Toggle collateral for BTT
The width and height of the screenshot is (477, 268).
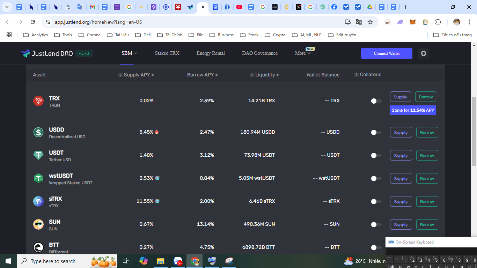376,247
